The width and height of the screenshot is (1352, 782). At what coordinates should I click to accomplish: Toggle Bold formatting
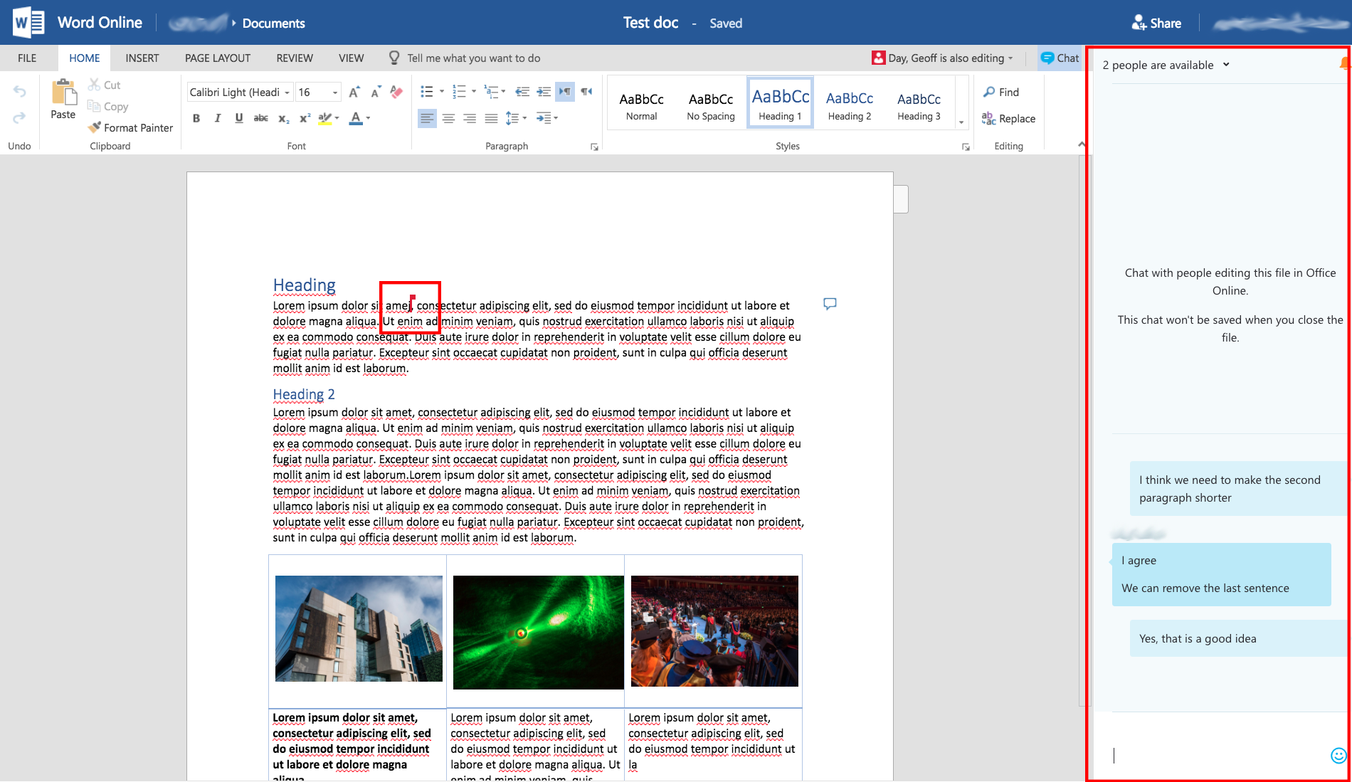[x=196, y=118]
